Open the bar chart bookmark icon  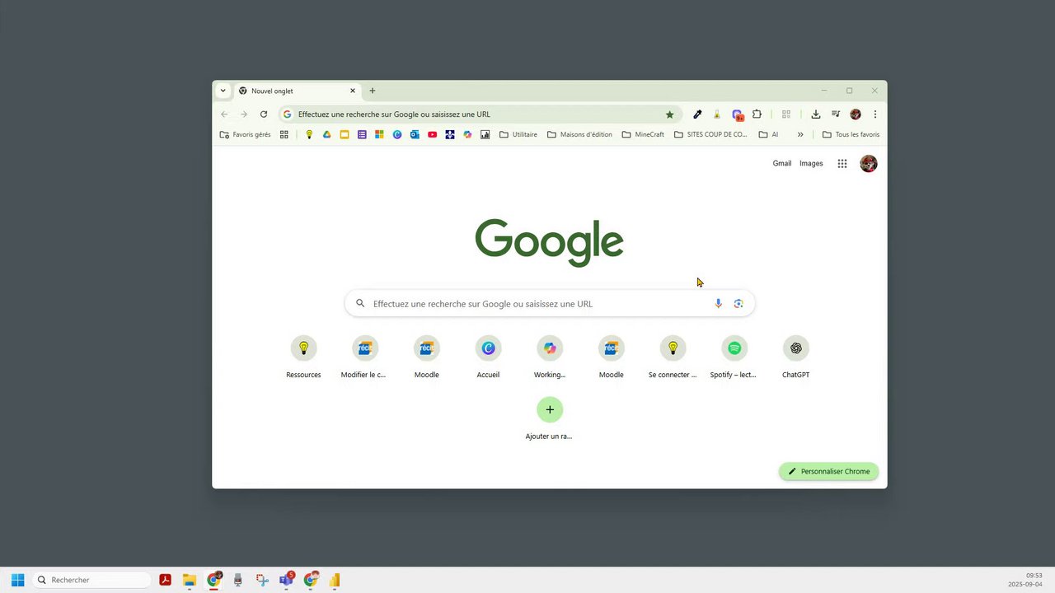coord(485,134)
